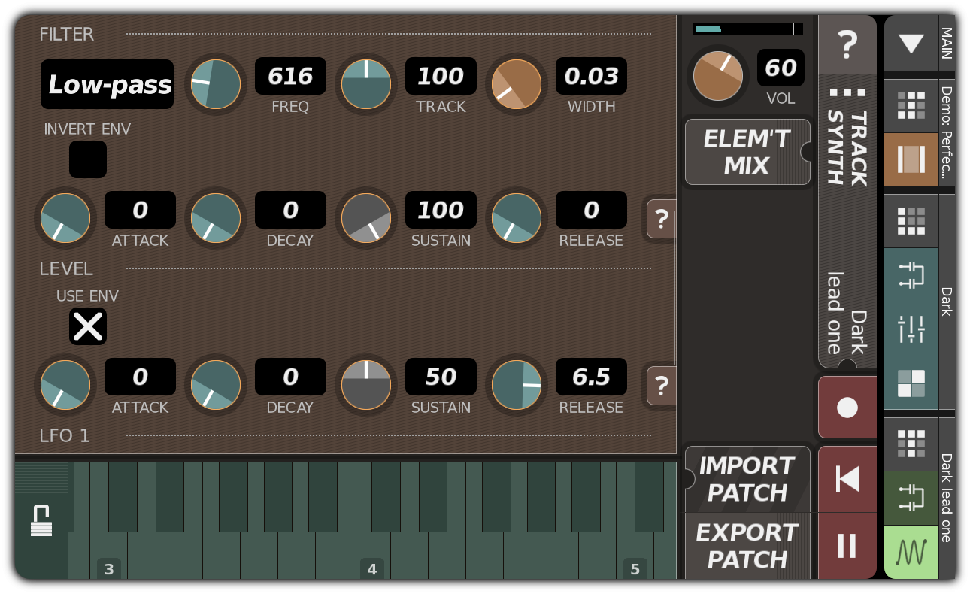Adjust the VOL knob
Viewport: 970px width, 594px height.
pyautogui.click(x=718, y=76)
